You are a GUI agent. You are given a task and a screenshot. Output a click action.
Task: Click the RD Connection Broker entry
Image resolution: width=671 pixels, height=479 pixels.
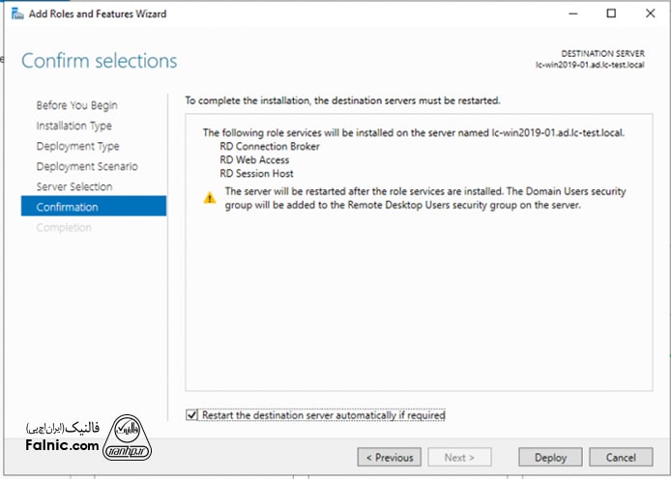[x=270, y=147]
